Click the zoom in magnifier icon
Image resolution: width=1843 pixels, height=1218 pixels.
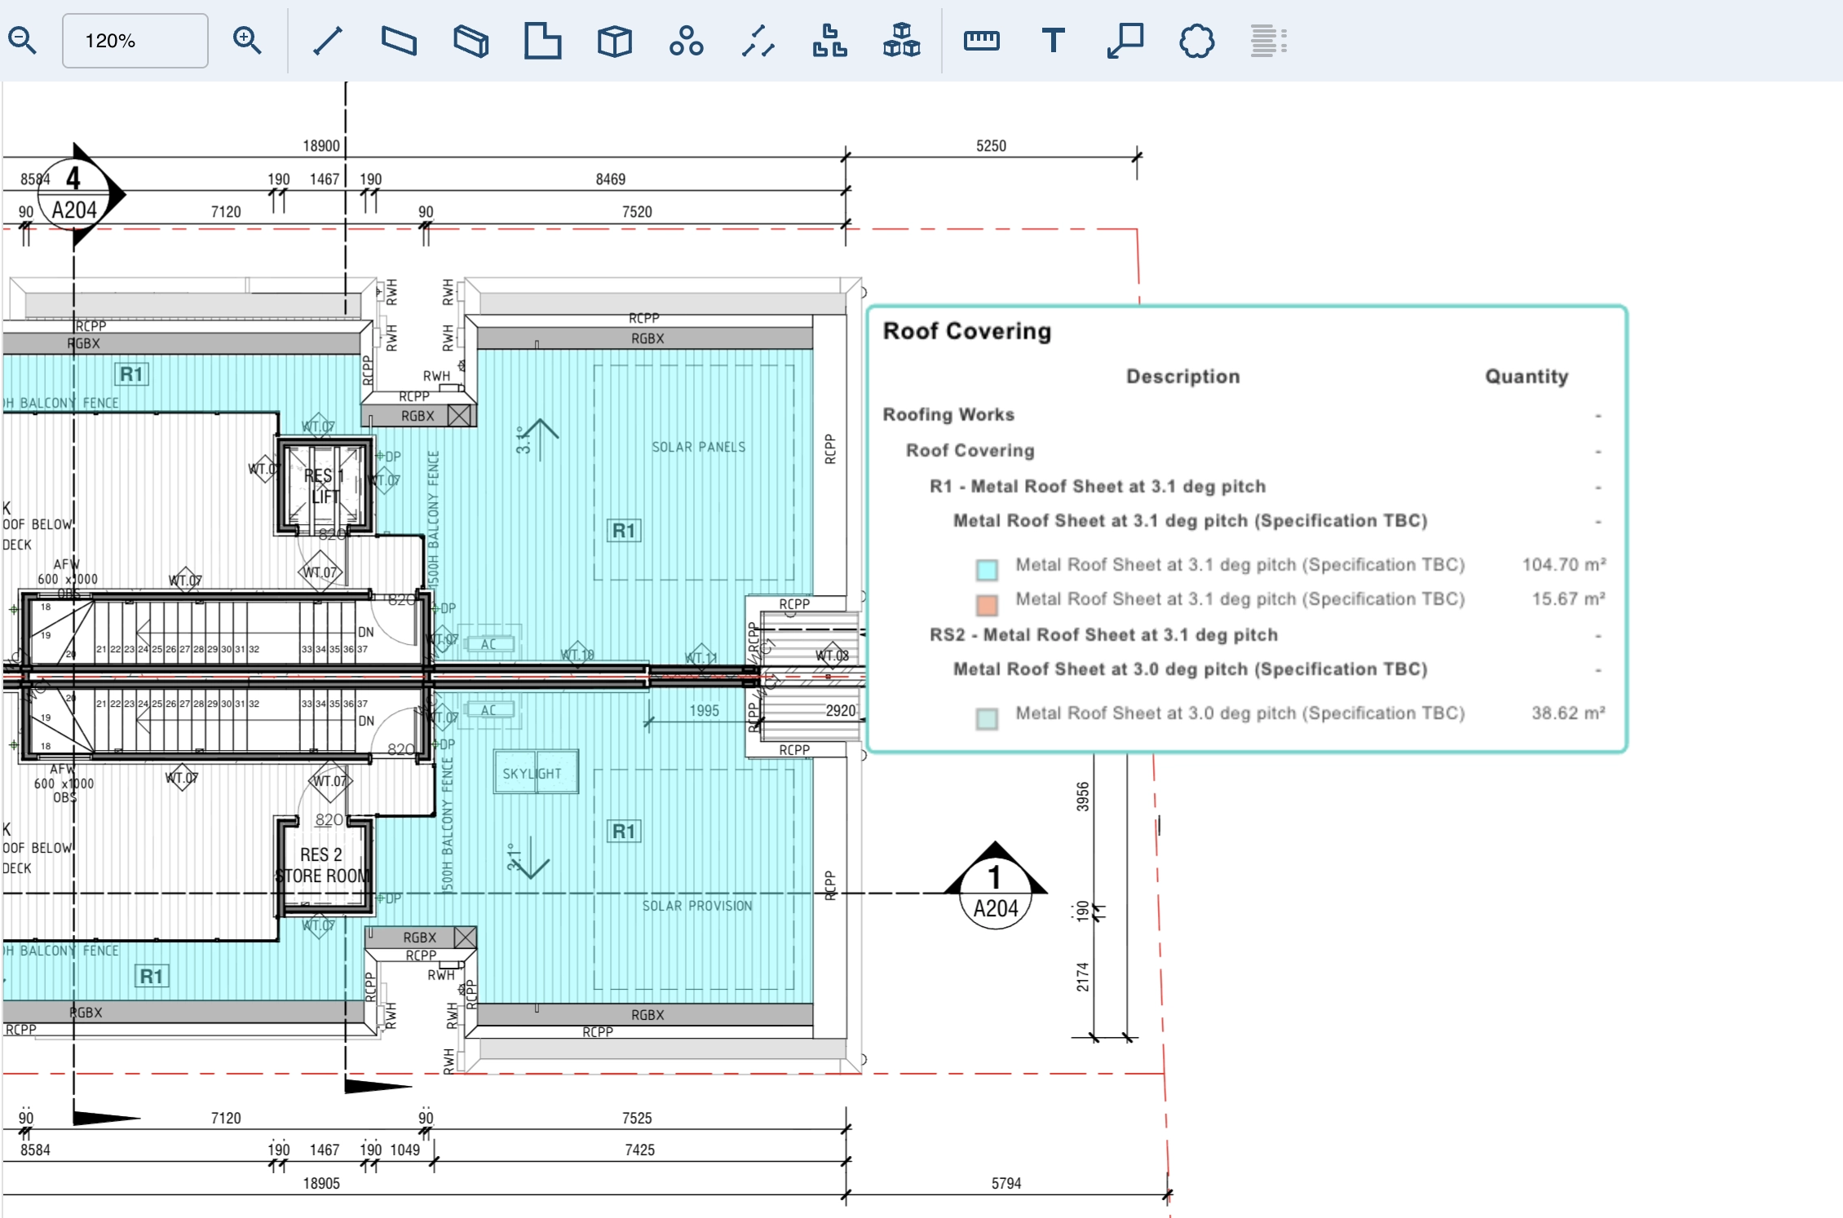(247, 40)
